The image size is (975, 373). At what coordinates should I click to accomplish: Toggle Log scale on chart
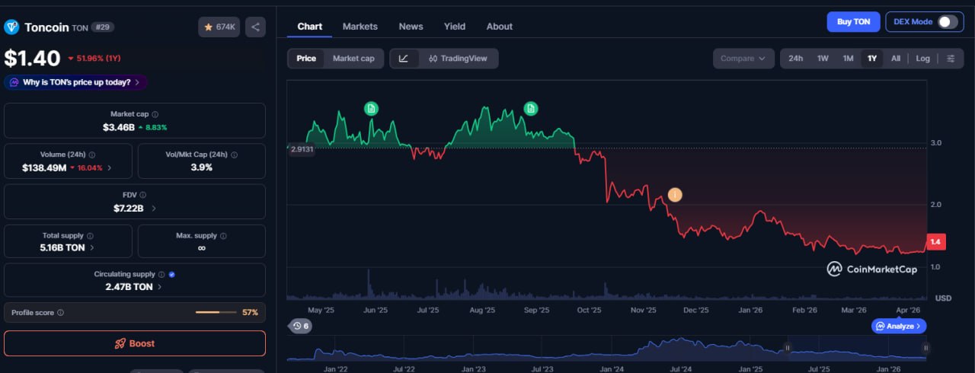(922, 59)
